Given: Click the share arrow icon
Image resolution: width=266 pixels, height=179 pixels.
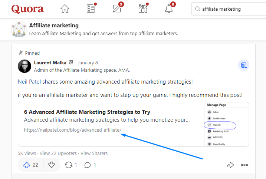Looking at the screenshot, I should [230, 165].
